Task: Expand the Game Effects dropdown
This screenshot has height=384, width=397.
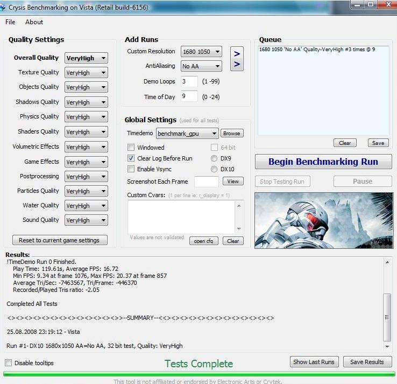Action: pyautogui.click(x=86, y=162)
